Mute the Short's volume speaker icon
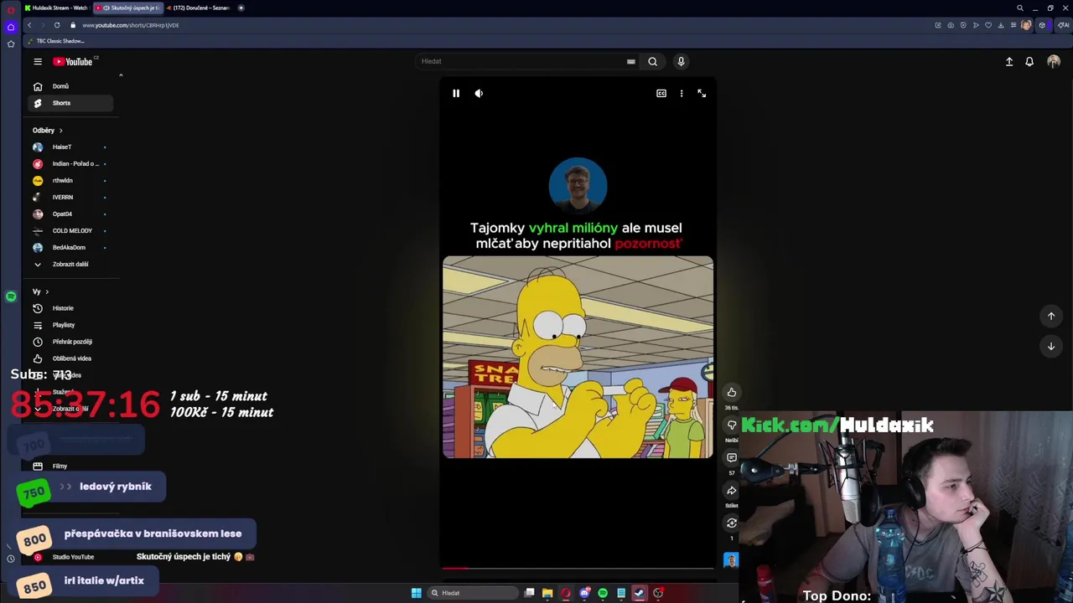1073x603 pixels. pyautogui.click(x=479, y=93)
